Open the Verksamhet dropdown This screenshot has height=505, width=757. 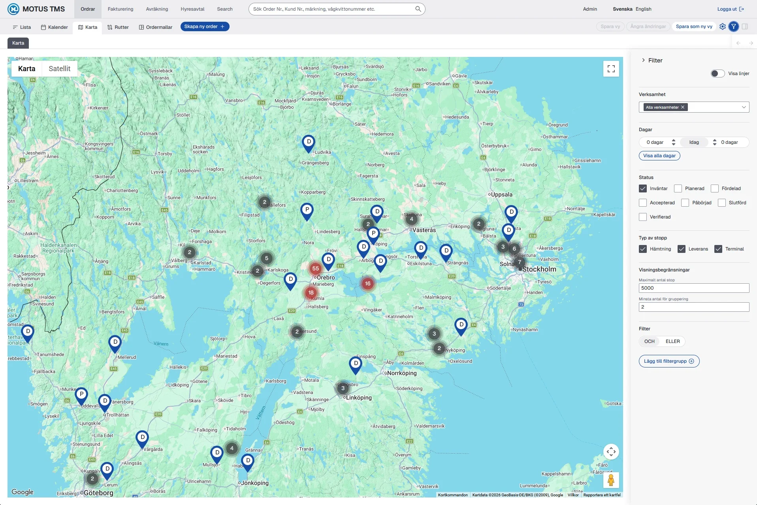point(694,107)
